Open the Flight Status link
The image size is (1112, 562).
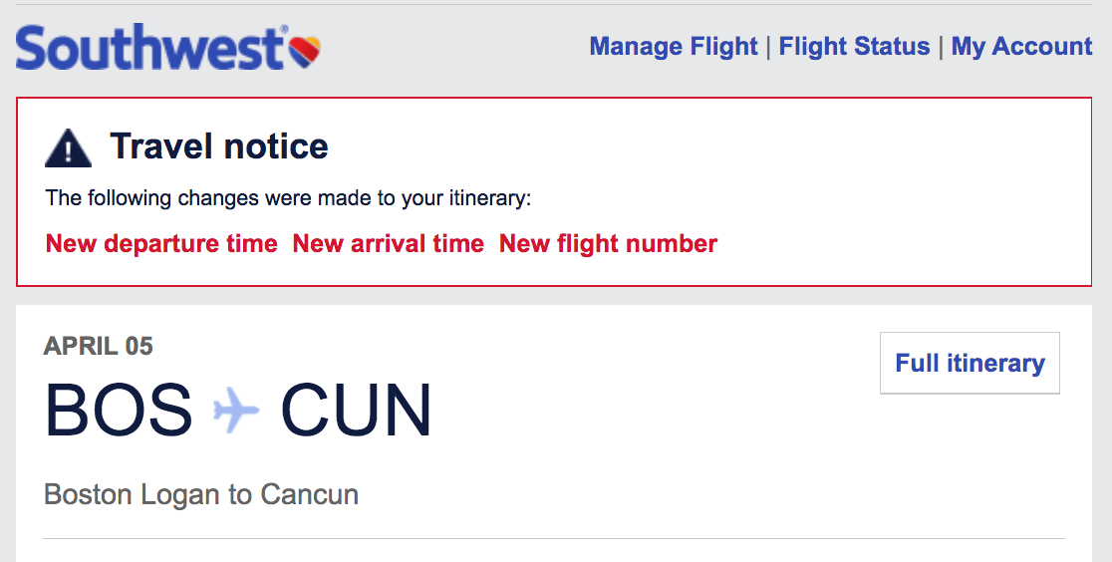pyautogui.click(x=854, y=46)
